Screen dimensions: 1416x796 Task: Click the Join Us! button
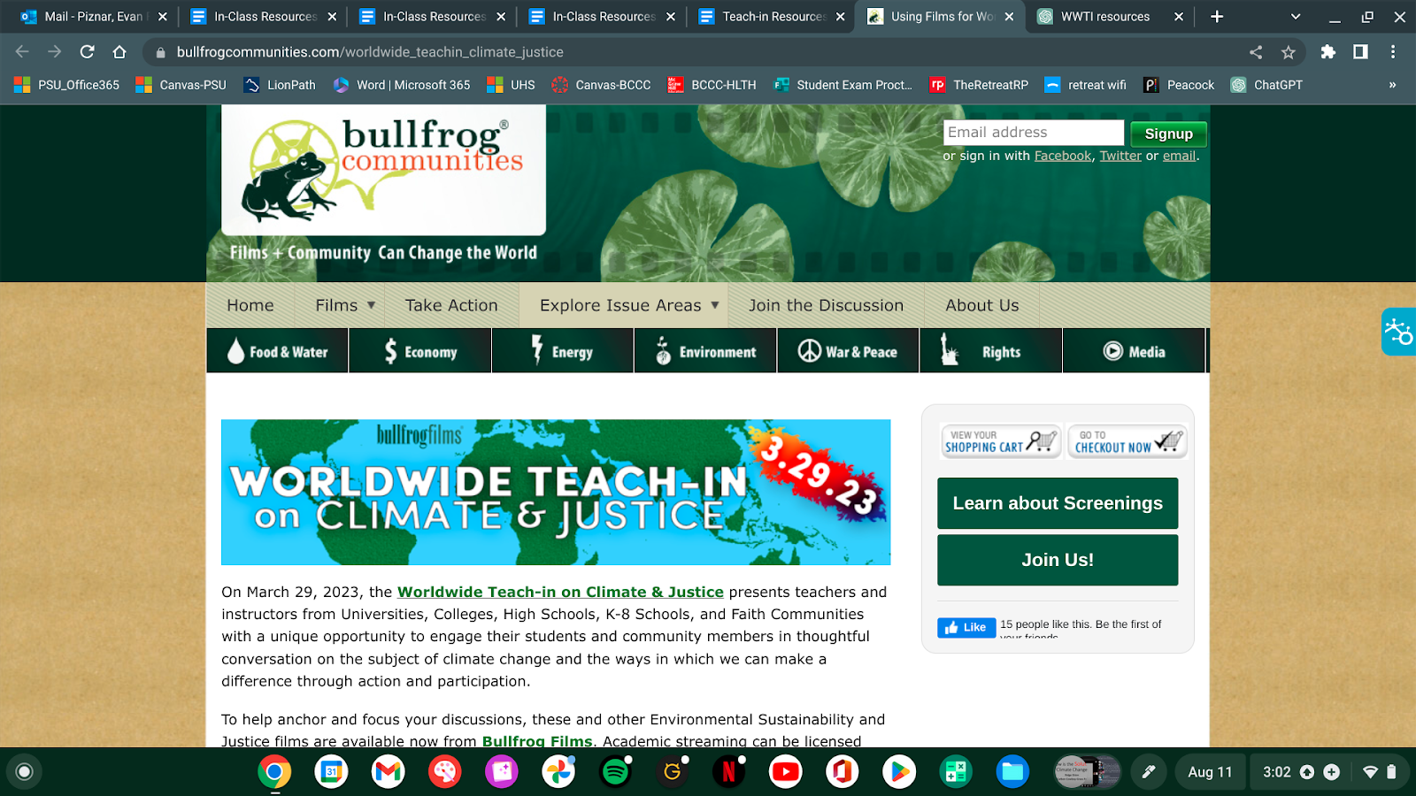click(x=1058, y=560)
